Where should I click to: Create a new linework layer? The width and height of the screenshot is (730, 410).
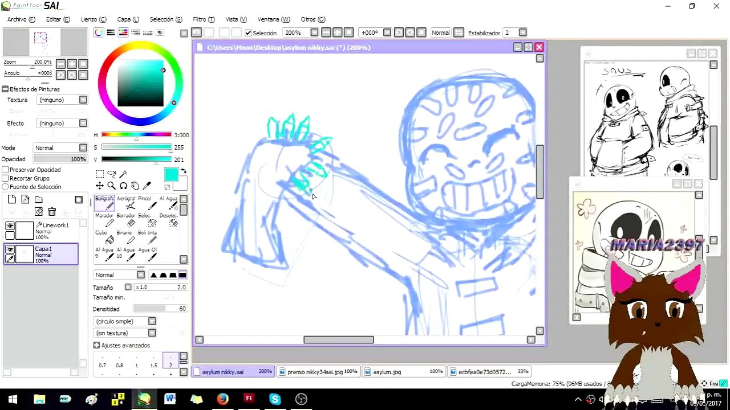click(25, 199)
